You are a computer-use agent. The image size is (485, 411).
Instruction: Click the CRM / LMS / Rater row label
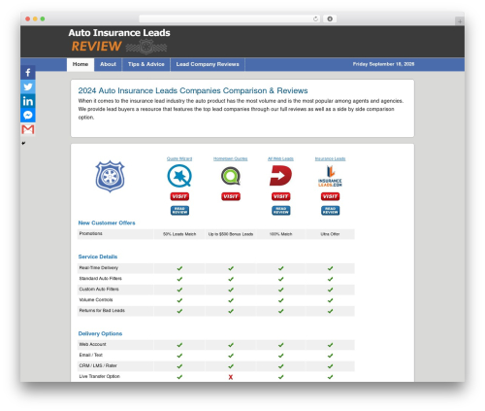point(98,365)
